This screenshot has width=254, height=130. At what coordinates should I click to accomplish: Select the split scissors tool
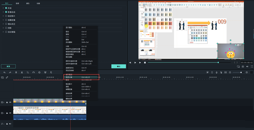coord(22,72)
